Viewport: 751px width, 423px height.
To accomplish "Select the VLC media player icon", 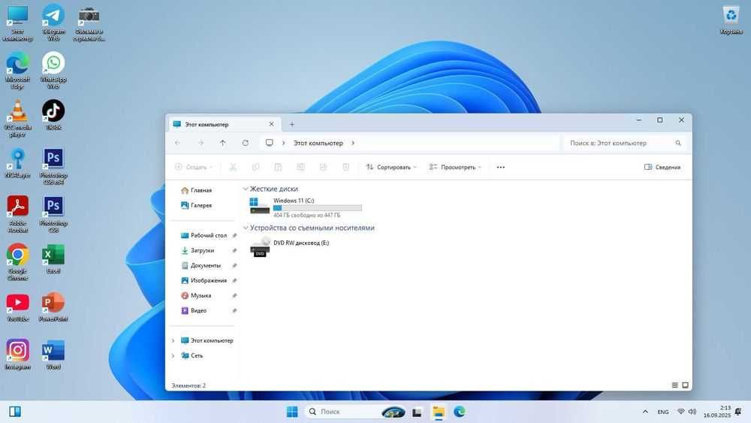I will 18,118.
